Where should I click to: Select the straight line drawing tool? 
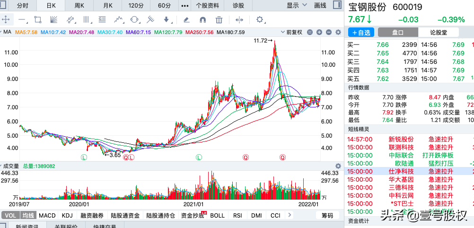tap(22, 20)
